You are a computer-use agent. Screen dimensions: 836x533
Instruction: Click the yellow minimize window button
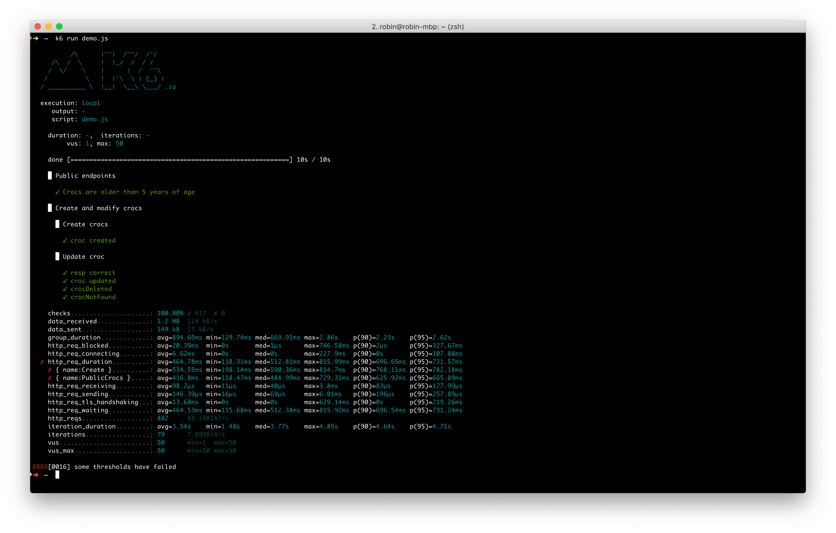48,26
